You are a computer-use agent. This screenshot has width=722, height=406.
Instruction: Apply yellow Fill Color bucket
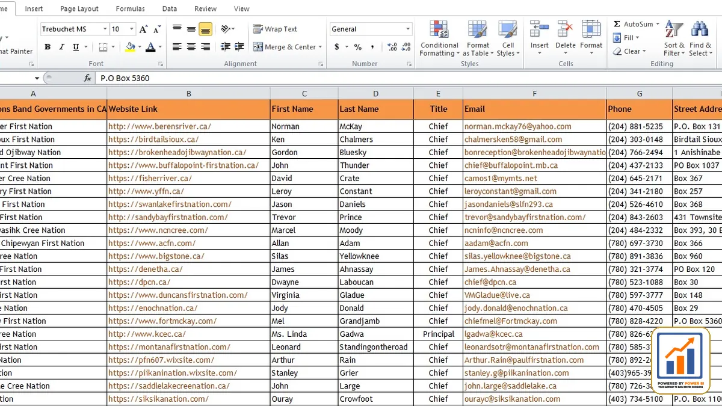point(131,47)
